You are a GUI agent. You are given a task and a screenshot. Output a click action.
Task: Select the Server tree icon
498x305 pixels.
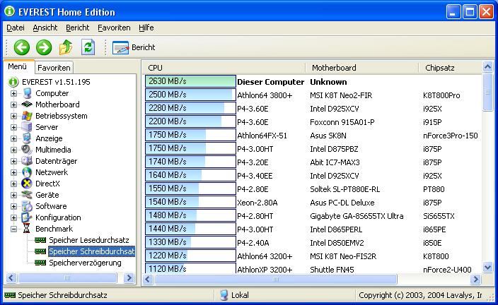pos(27,127)
